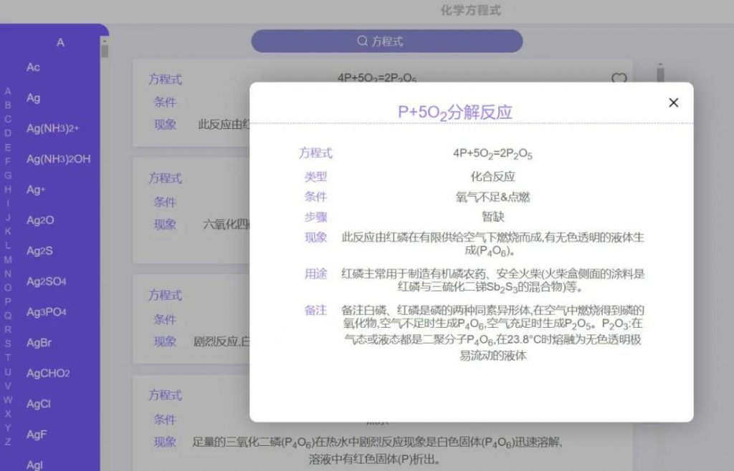Choose Ag2O from the sidebar list

pos(40,220)
